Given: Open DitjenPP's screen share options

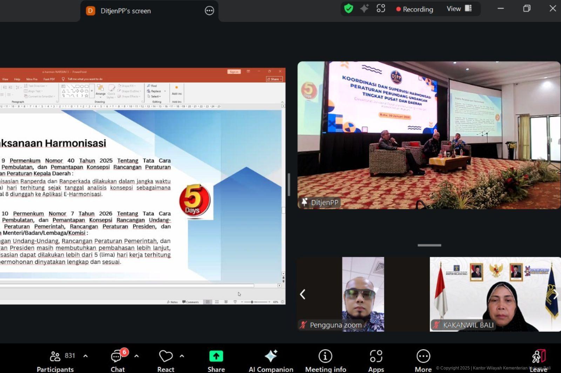Looking at the screenshot, I should point(209,11).
